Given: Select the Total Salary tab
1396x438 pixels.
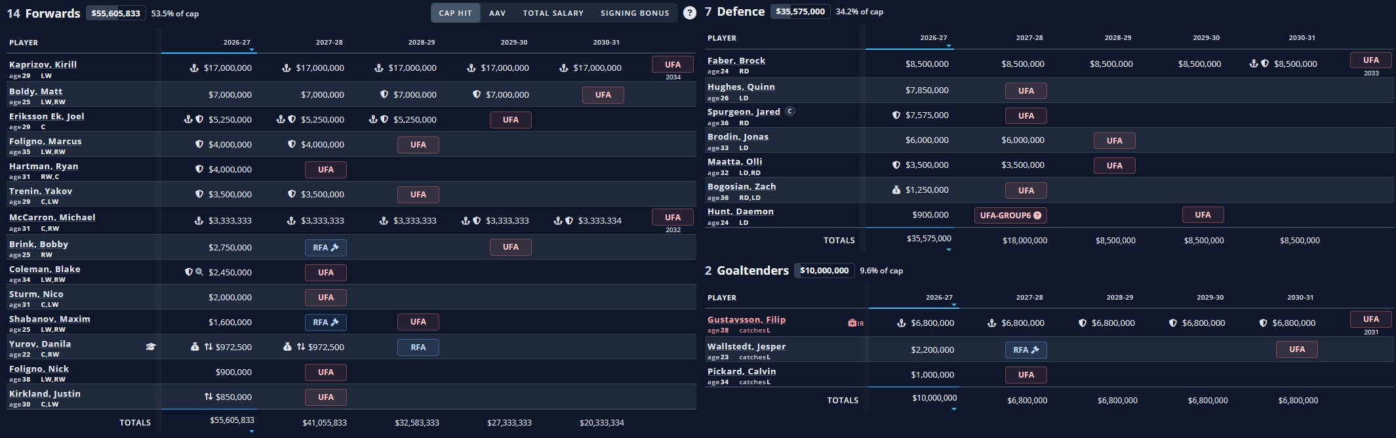Looking at the screenshot, I should pyautogui.click(x=553, y=13).
